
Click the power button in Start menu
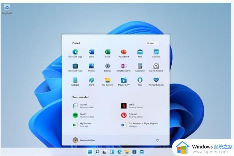[158, 140]
